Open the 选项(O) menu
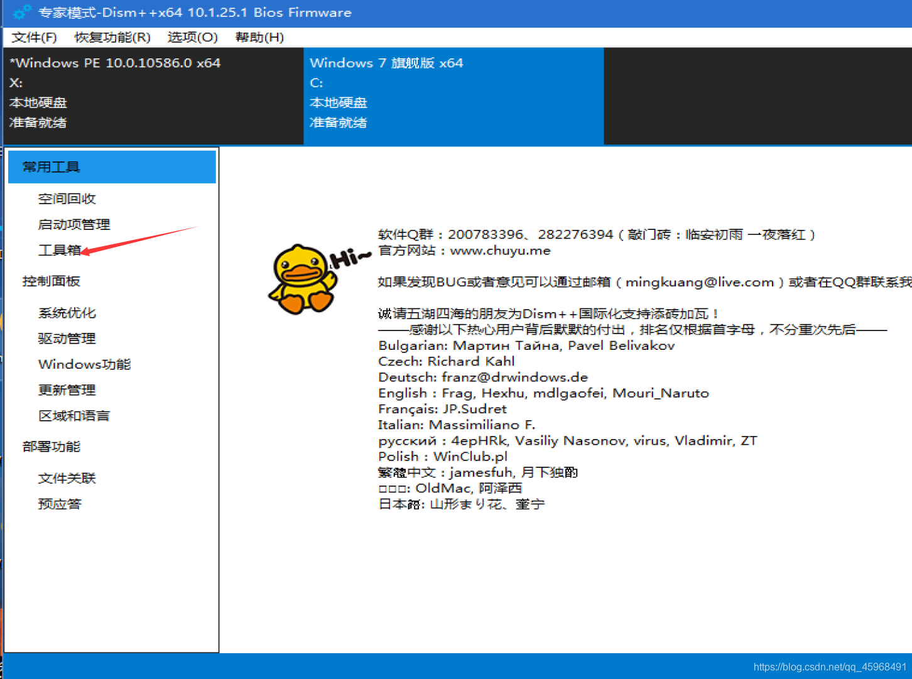Screen dimensions: 912x679 [192, 37]
